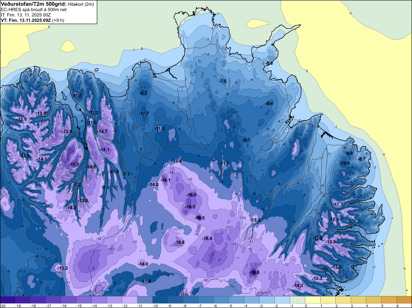Select the -13.3 temperature value
This screenshot has height=308, width=412.
tap(317, 278)
